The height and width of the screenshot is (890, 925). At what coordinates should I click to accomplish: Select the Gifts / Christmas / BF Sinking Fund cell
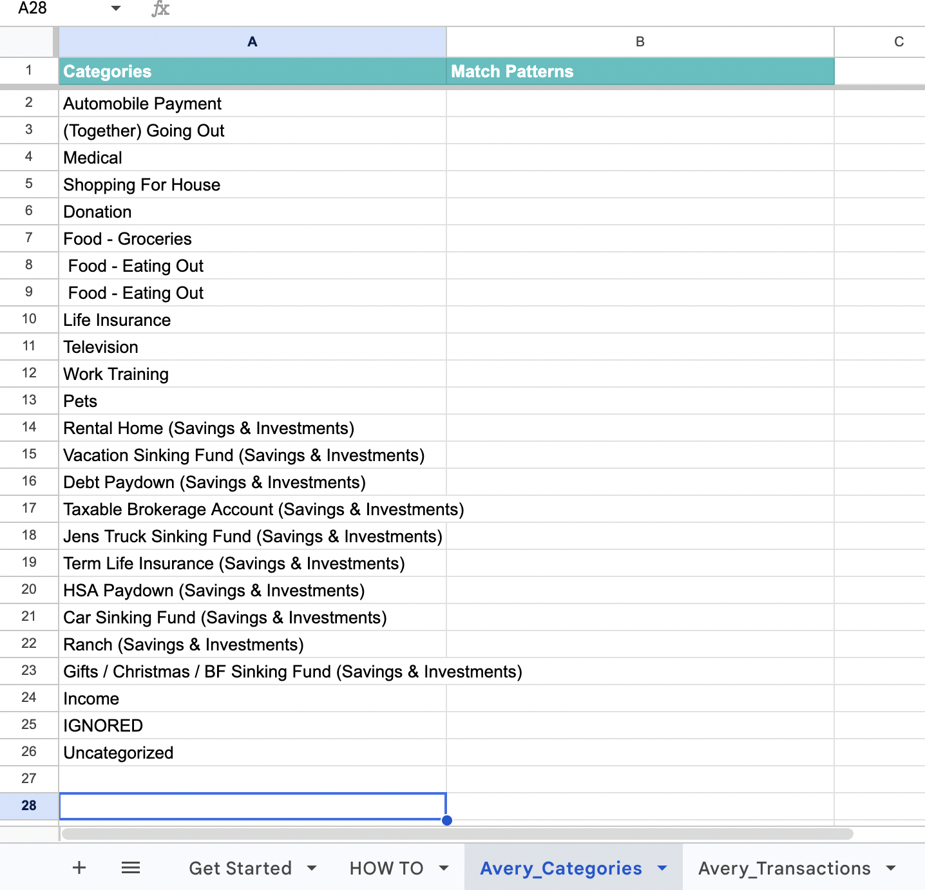[x=253, y=671]
